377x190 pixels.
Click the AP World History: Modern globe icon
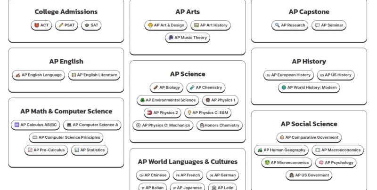[284, 87]
